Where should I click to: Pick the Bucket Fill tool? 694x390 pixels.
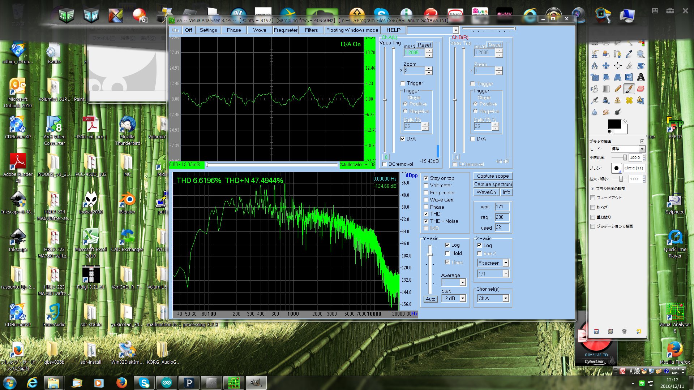[595, 88]
